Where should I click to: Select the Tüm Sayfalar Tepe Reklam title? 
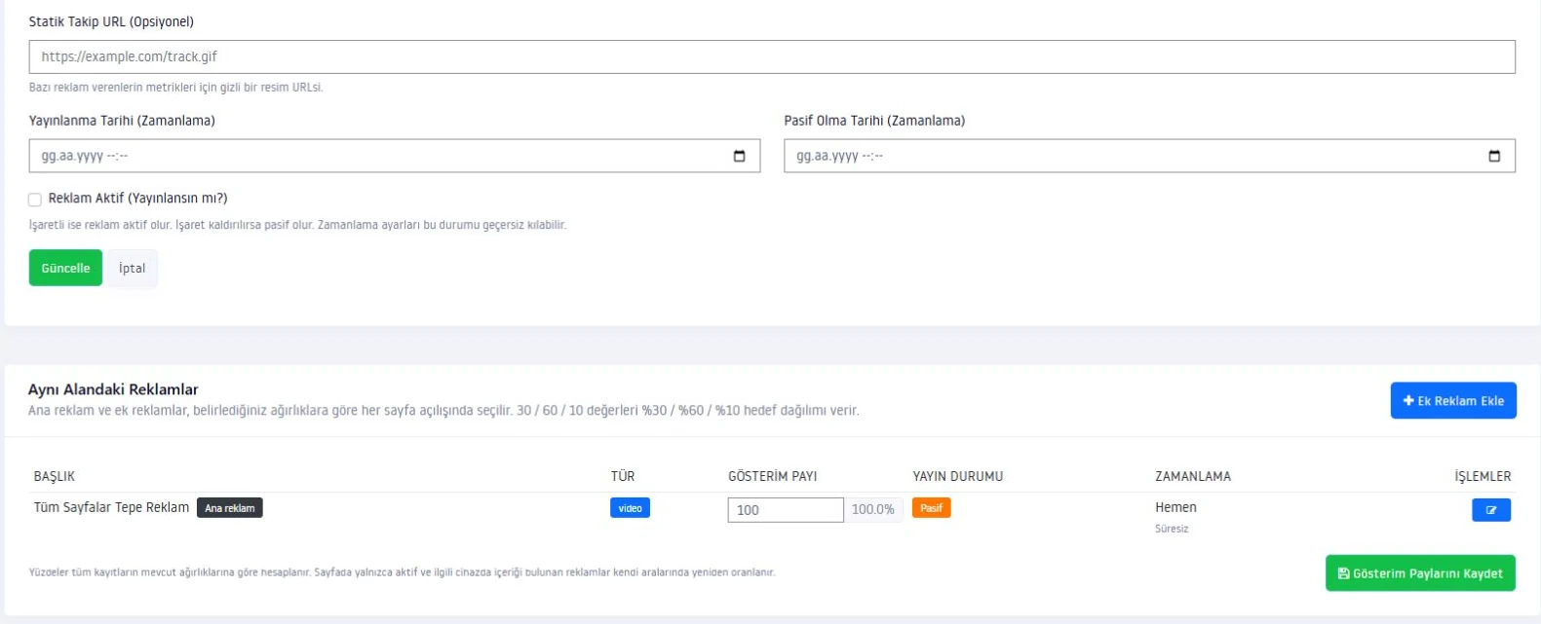[111, 507]
